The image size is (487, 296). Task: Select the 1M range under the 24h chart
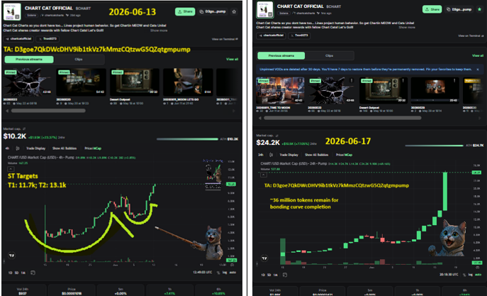[x=276, y=275]
